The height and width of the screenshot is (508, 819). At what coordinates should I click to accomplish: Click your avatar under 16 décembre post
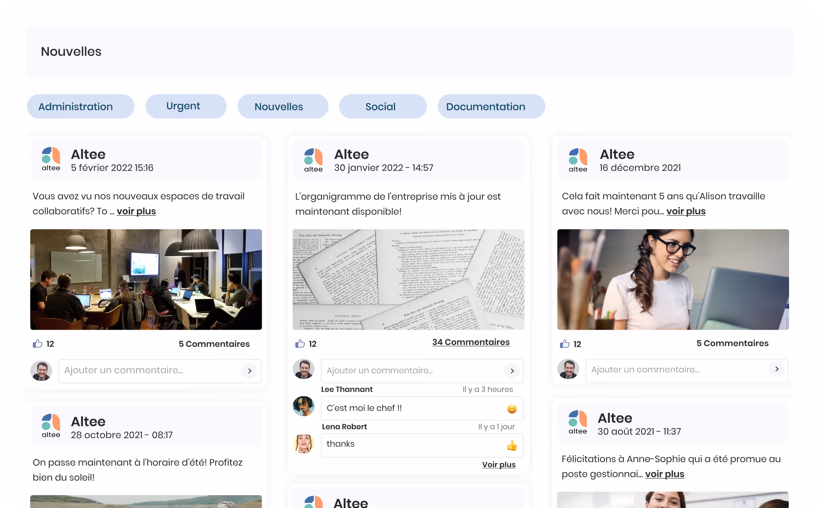(x=568, y=369)
